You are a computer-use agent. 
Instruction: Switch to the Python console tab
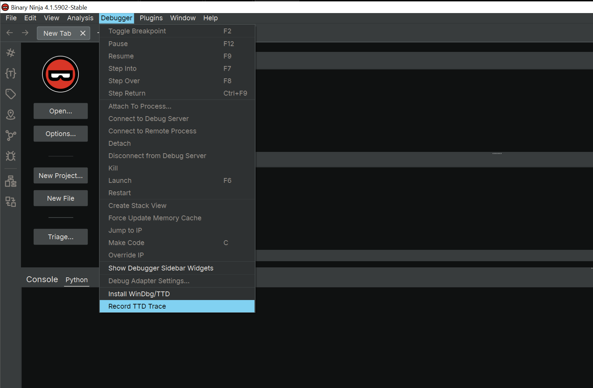click(77, 280)
